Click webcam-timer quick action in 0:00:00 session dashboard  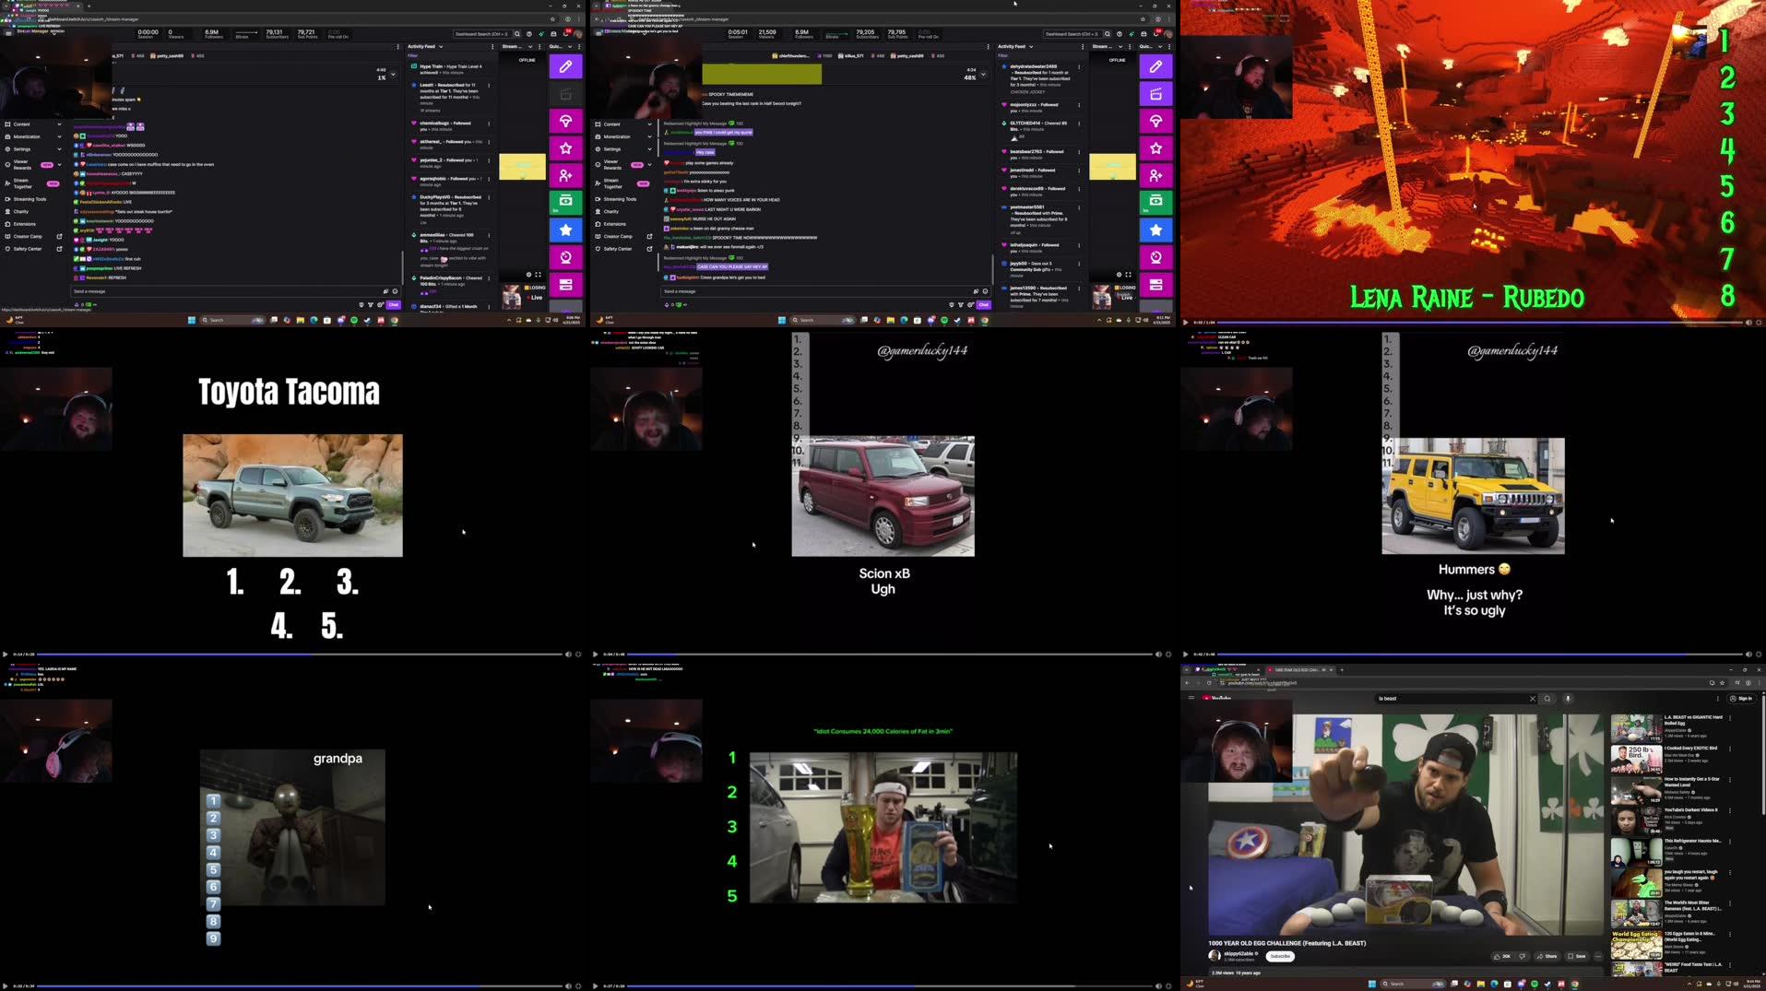[565, 257]
